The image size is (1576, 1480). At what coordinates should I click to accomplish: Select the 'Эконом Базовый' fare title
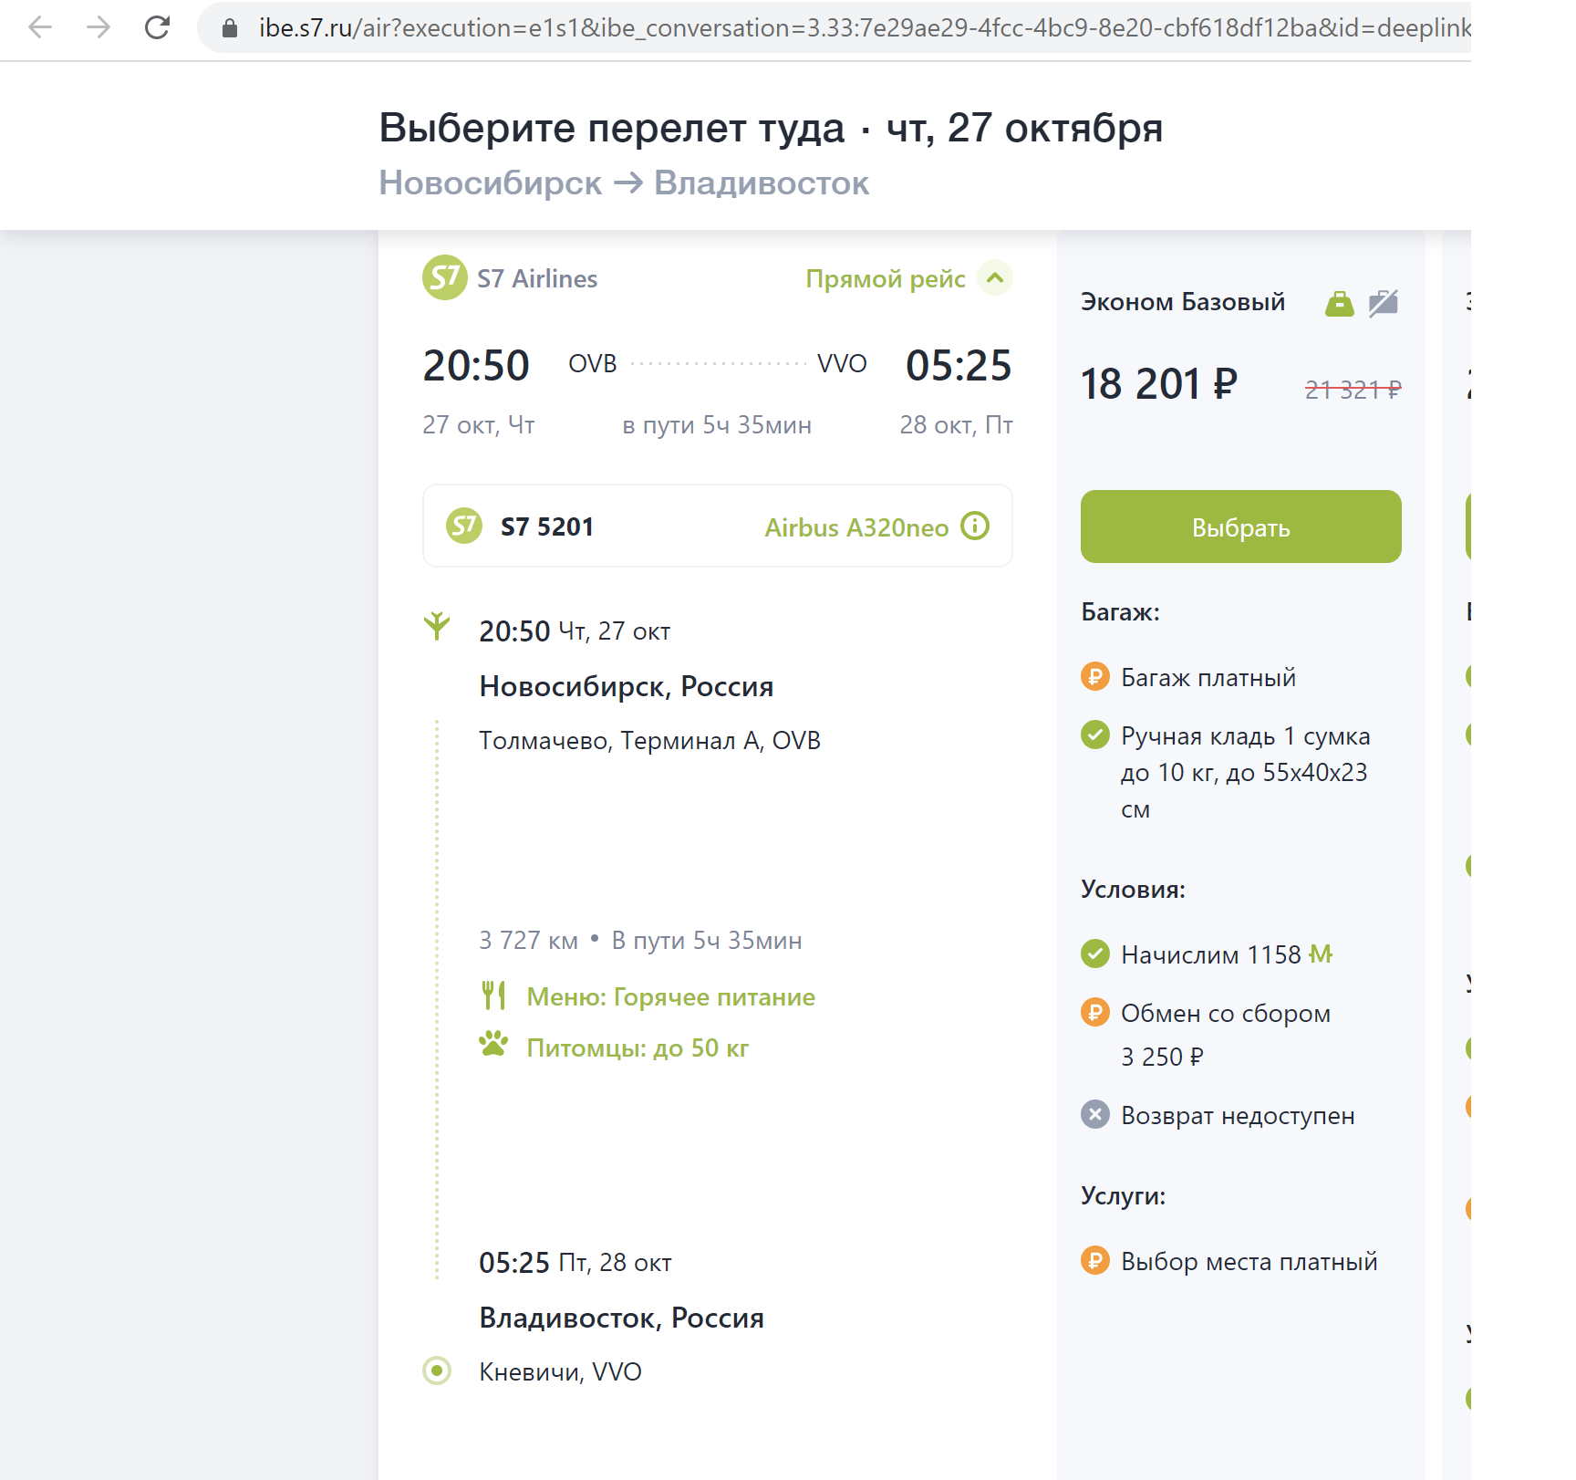pos(1182,302)
